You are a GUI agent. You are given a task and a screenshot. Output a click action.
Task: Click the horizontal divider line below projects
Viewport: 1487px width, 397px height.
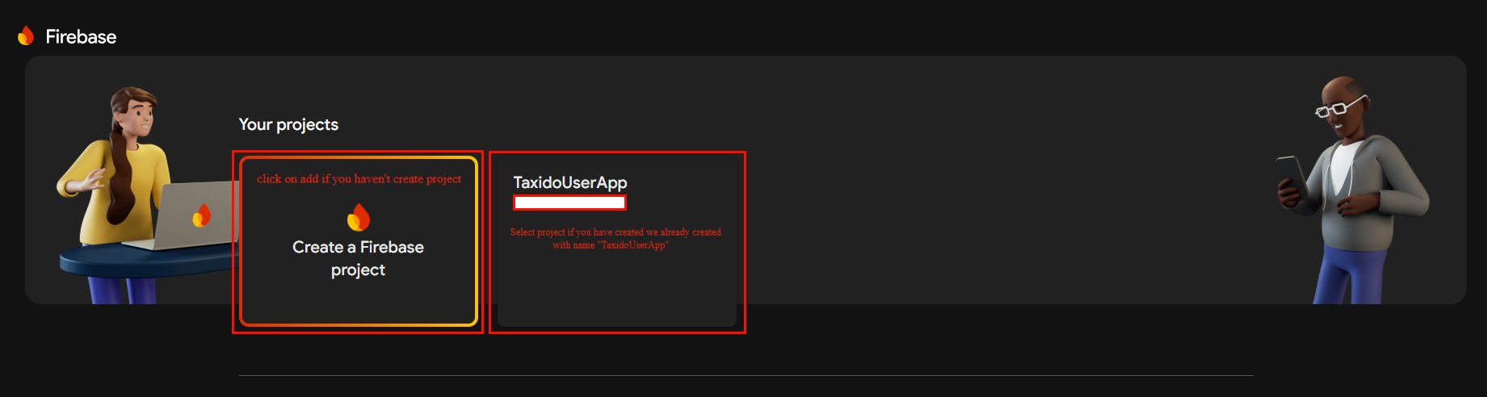click(746, 375)
